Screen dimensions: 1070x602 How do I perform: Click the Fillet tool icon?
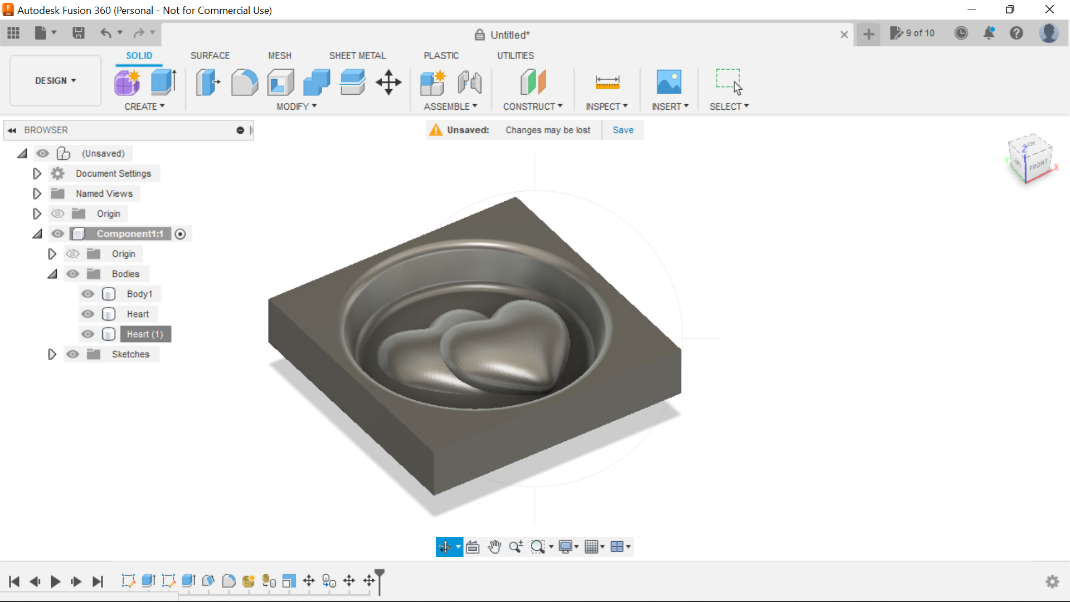[x=244, y=82]
